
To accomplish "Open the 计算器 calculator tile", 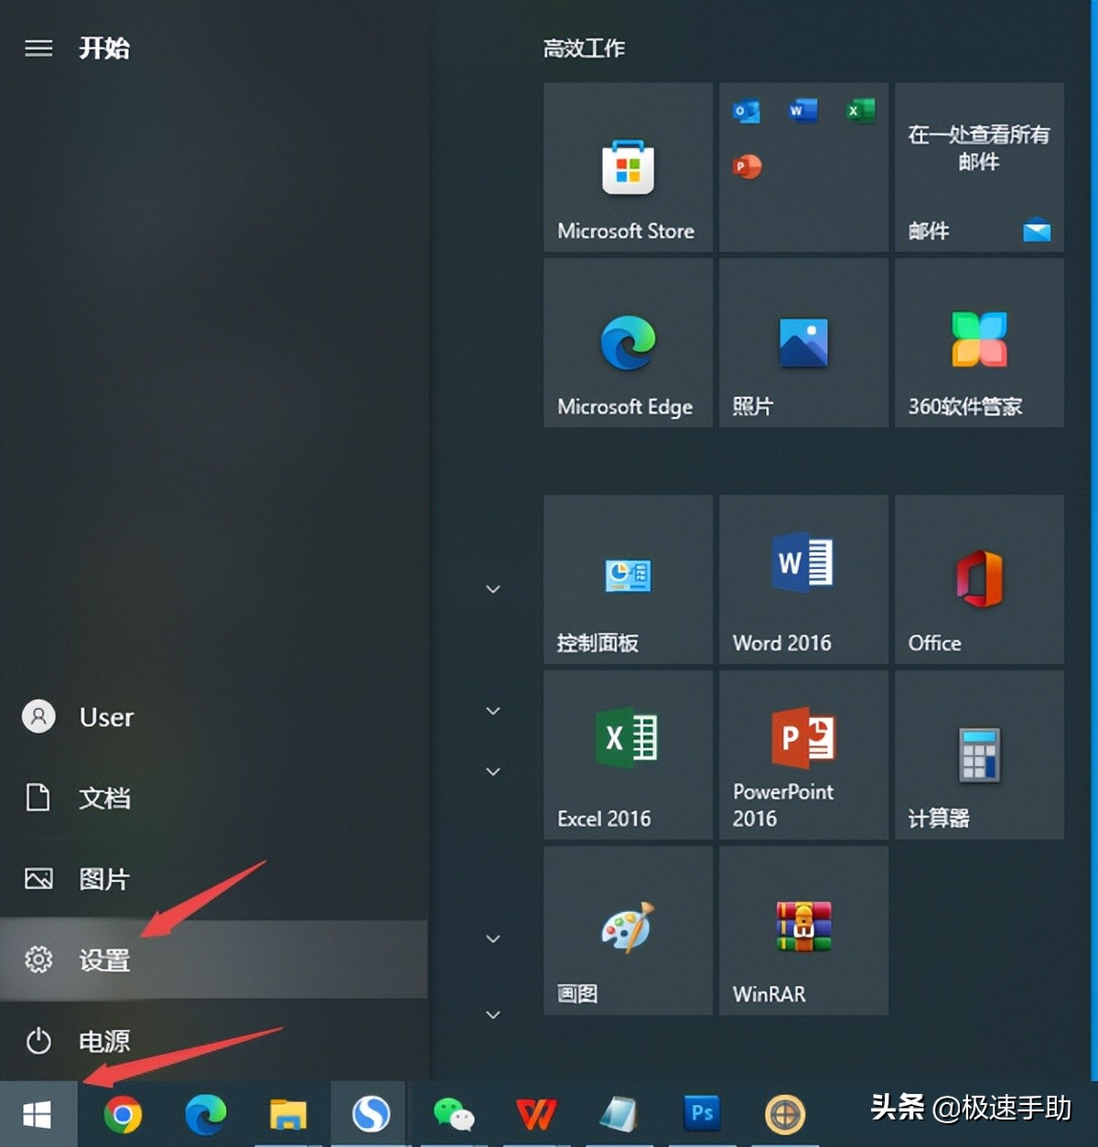I will (x=978, y=755).
